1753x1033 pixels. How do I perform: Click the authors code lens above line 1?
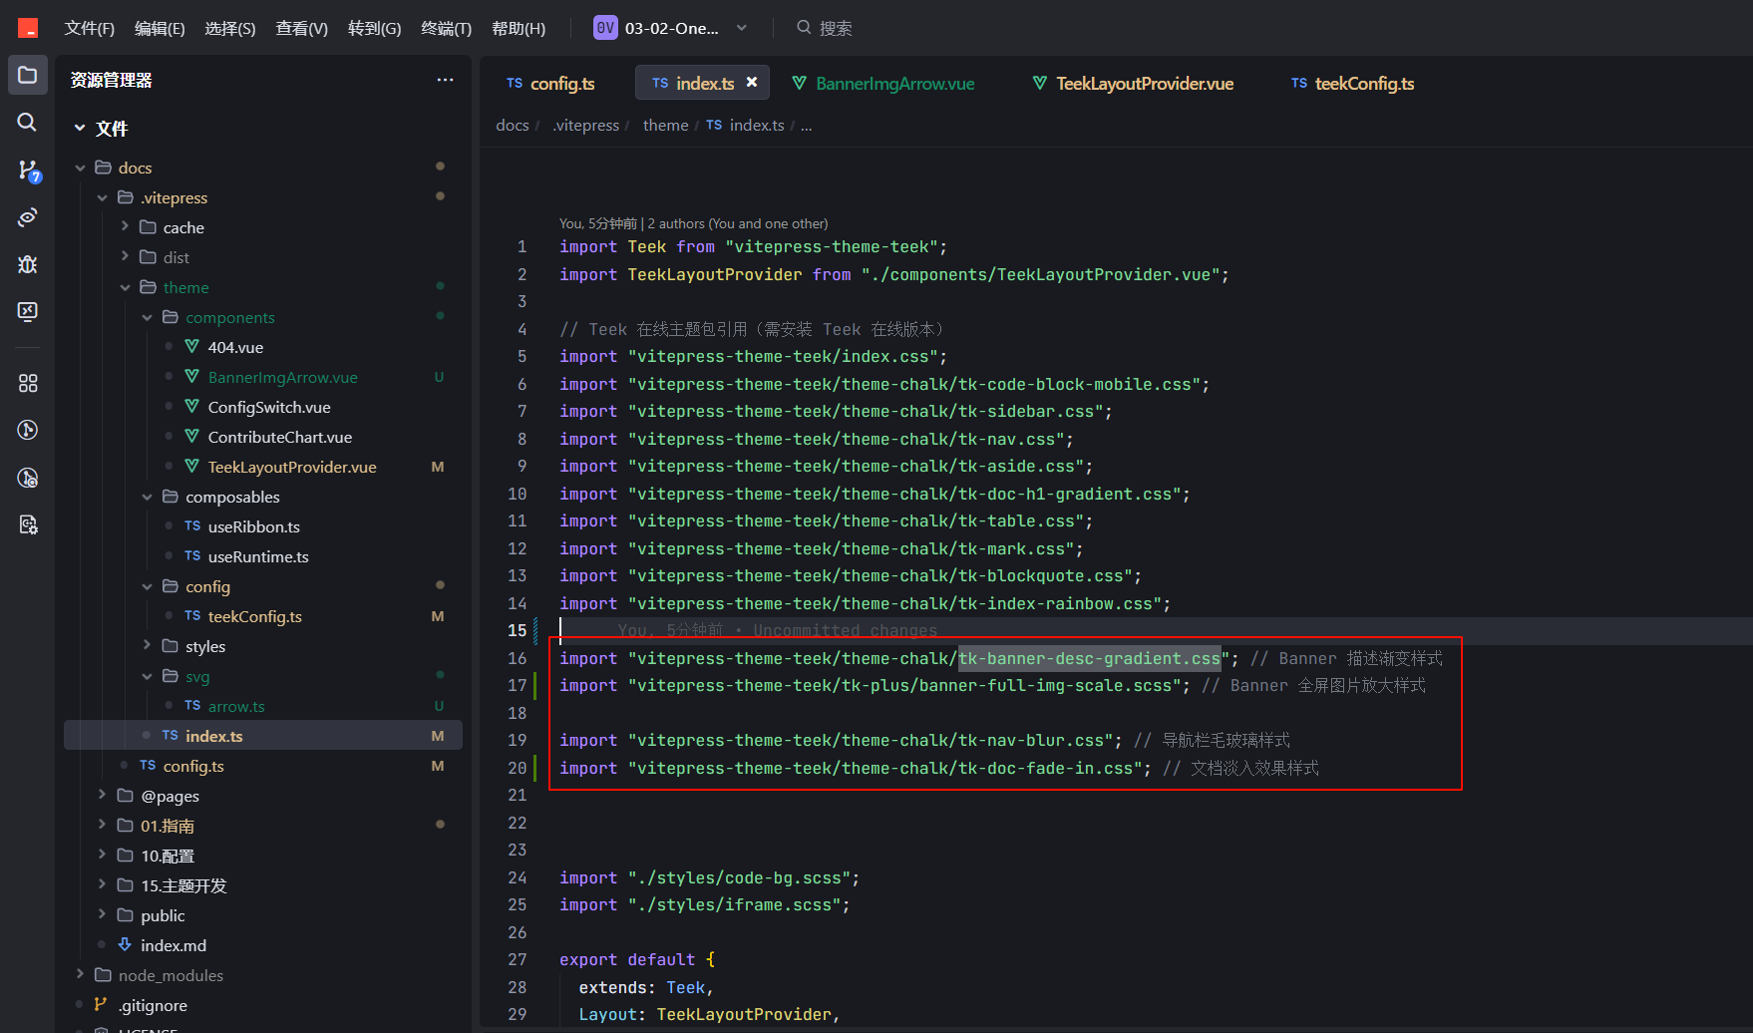tap(693, 223)
